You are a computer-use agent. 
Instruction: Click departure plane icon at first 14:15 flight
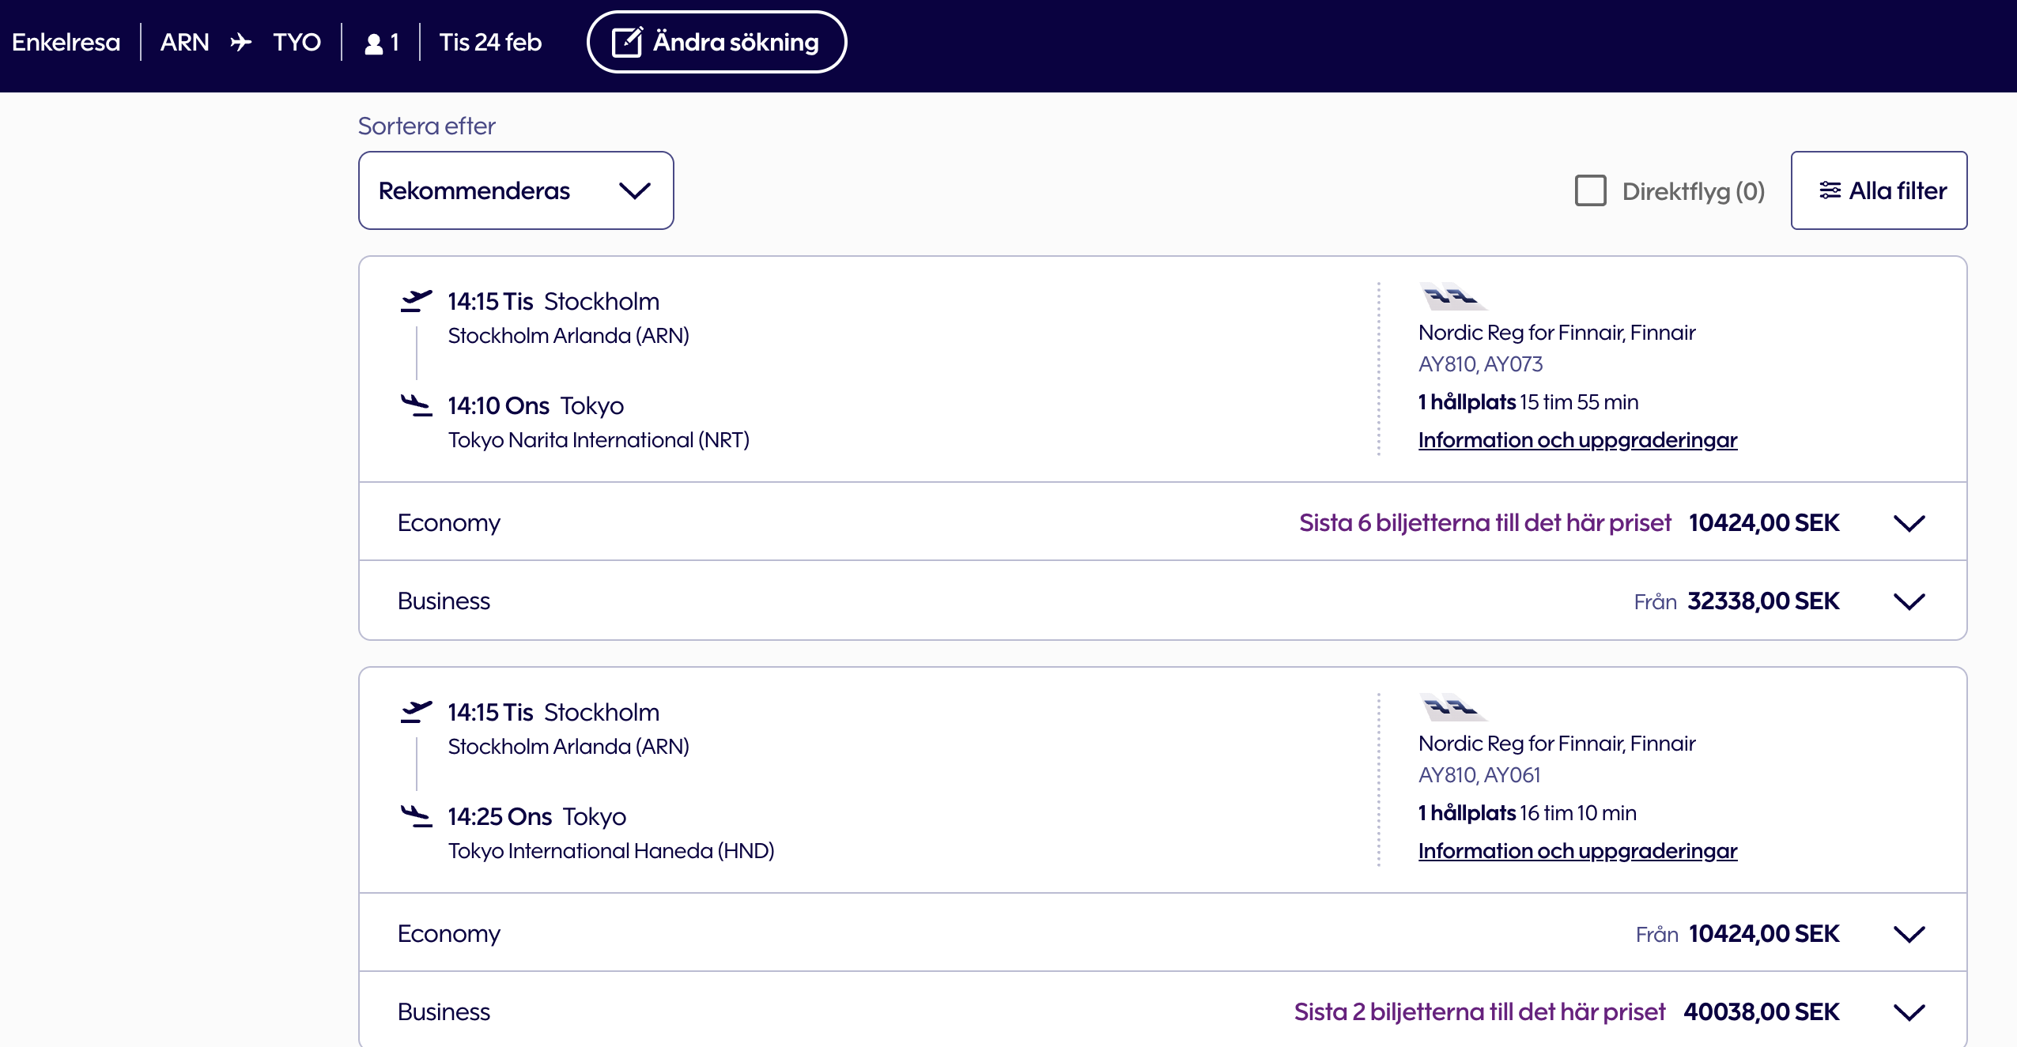(416, 301)
